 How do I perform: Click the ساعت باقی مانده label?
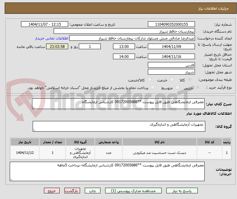pyautogui.click(x=31, y=47)
